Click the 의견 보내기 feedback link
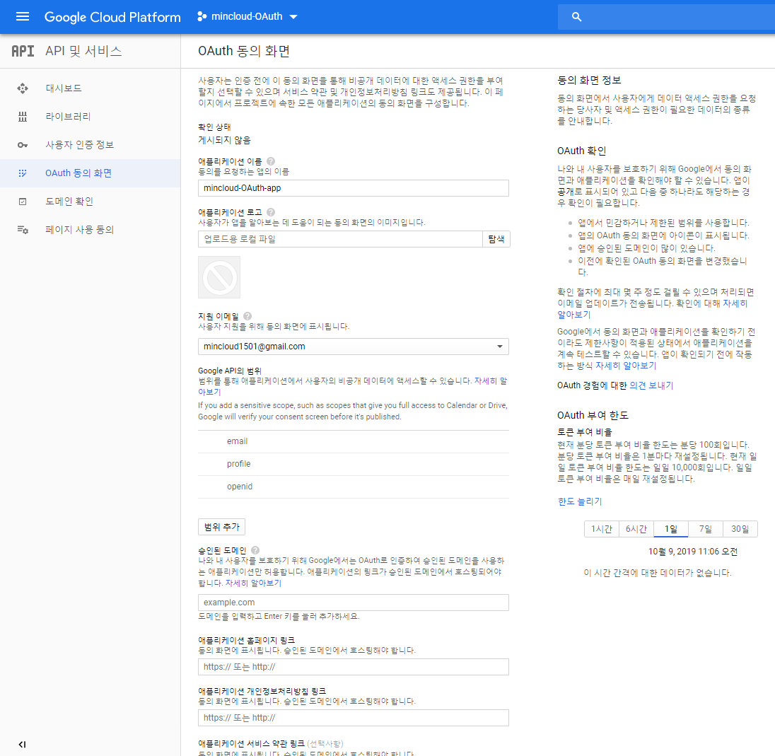Viewport: 775px width, 756px height. tap(651, 385)
